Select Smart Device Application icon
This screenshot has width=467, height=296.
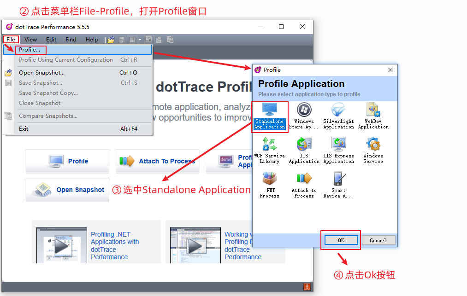[339, 185]
